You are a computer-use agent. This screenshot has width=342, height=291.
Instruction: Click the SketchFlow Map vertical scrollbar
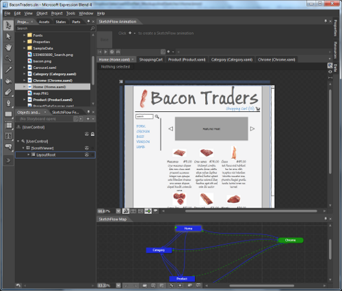(330, 249)
